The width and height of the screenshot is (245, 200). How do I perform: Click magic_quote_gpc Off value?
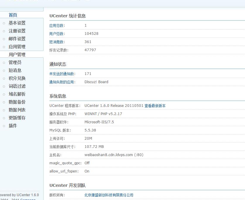87,163
